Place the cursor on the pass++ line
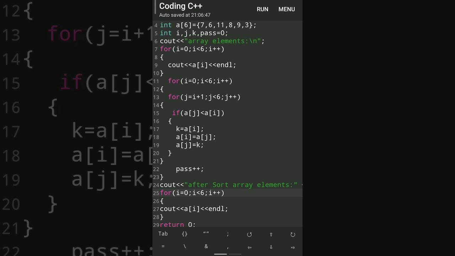The image size is (455, 256). pos(190,169)
